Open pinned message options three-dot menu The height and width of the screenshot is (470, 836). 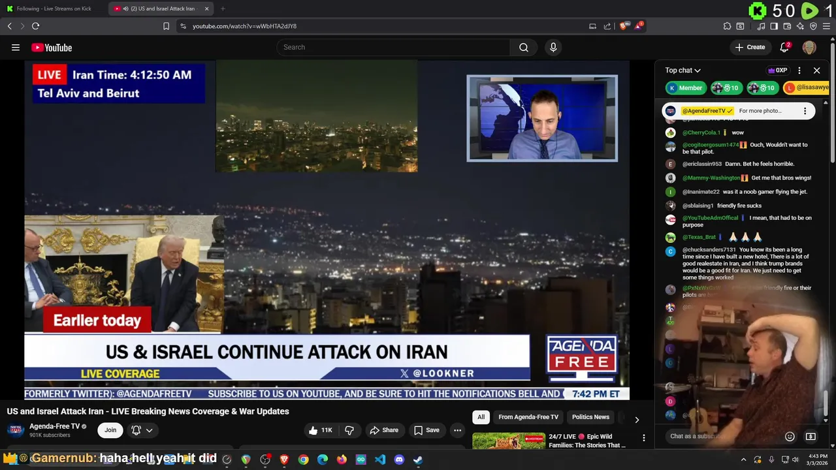[805, 111]
